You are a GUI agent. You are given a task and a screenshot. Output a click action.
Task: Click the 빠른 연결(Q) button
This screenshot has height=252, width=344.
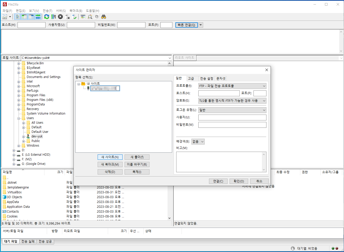(186, 25)
